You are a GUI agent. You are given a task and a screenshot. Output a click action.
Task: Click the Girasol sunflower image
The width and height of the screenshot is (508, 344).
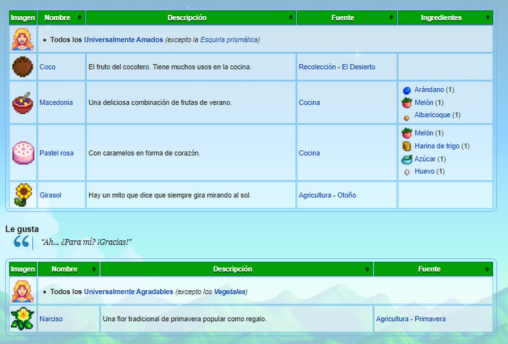click(x=23, y=195)
